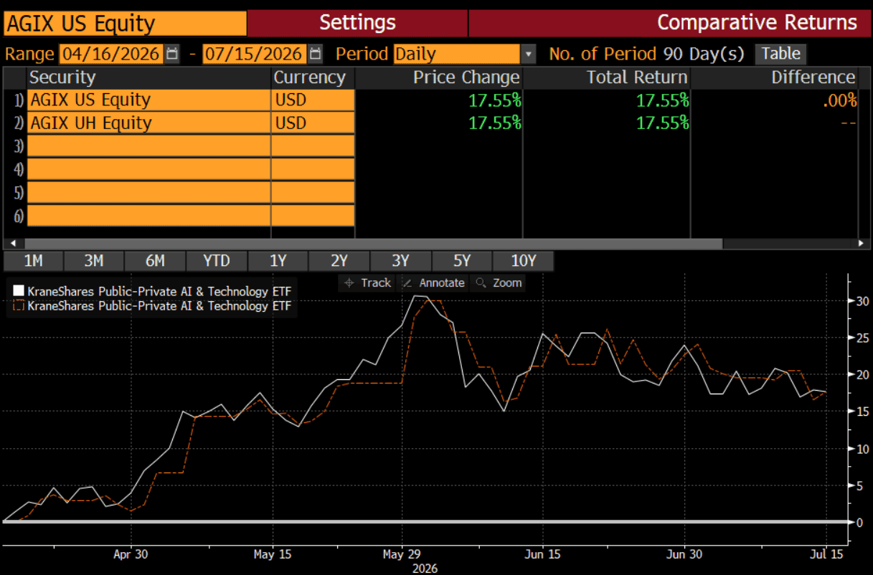The height and width of the screenshot is (575, 873).
Task: Choose the 6M time range
Action: click(x=154, y=261)
